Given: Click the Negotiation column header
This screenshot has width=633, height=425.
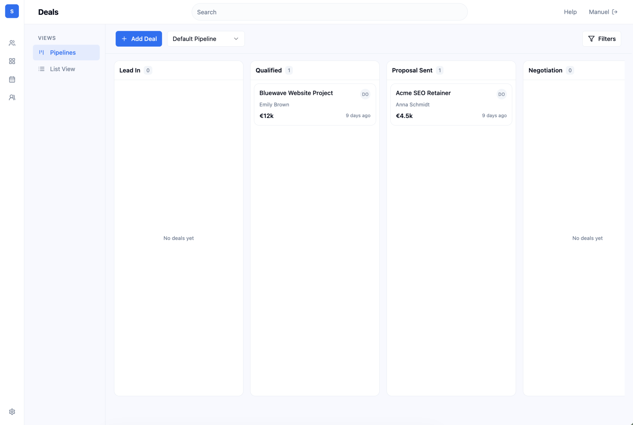Looking at the screenshot, I should pyautogui.click(x=545, y=70).
